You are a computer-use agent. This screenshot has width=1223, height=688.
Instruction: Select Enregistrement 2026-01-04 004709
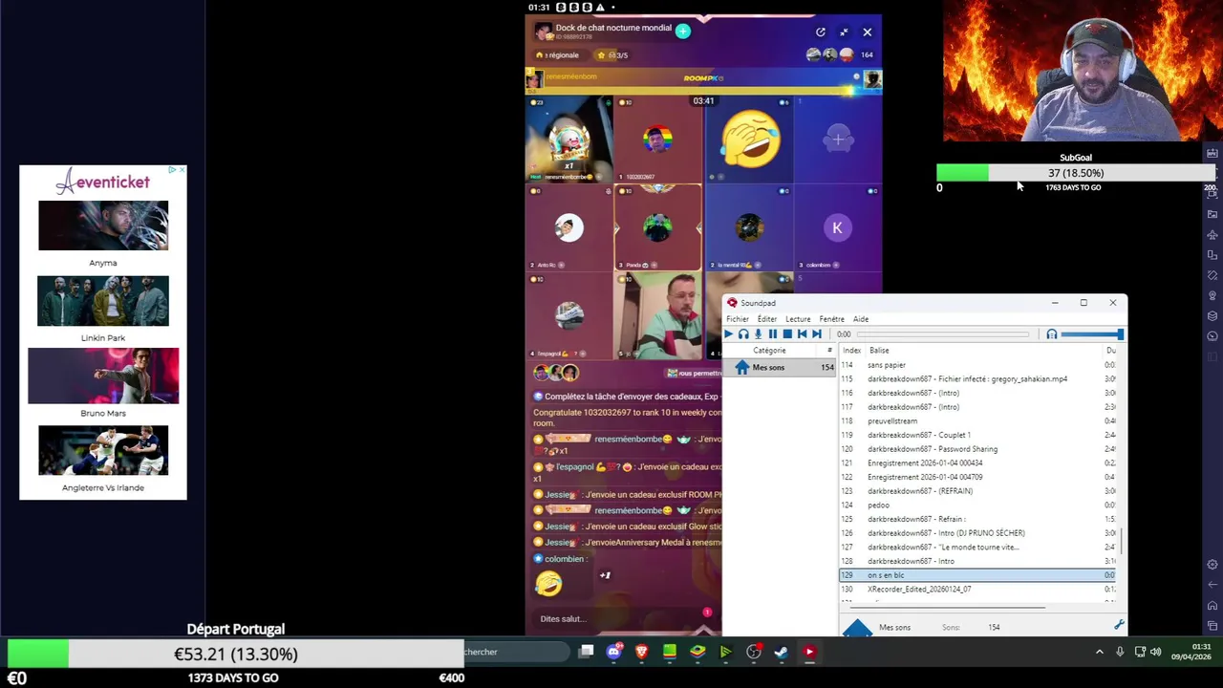[976, 477]
